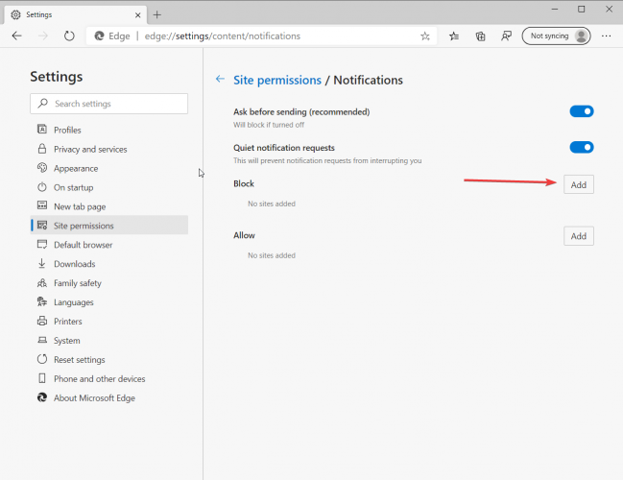Image resolution: width=623 pixels, height=480 pixels.
Task: Select Languages label in the sidebar
Action: [74, 302]
